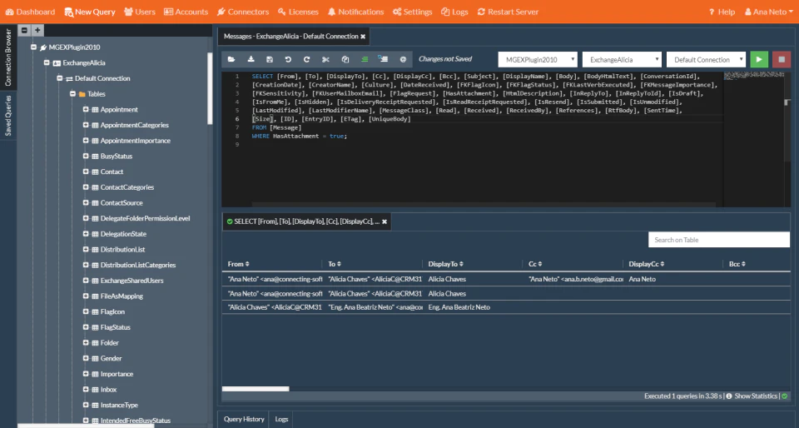Undo the last edit in query editor

pyautogui.click(x=288, y=60)
